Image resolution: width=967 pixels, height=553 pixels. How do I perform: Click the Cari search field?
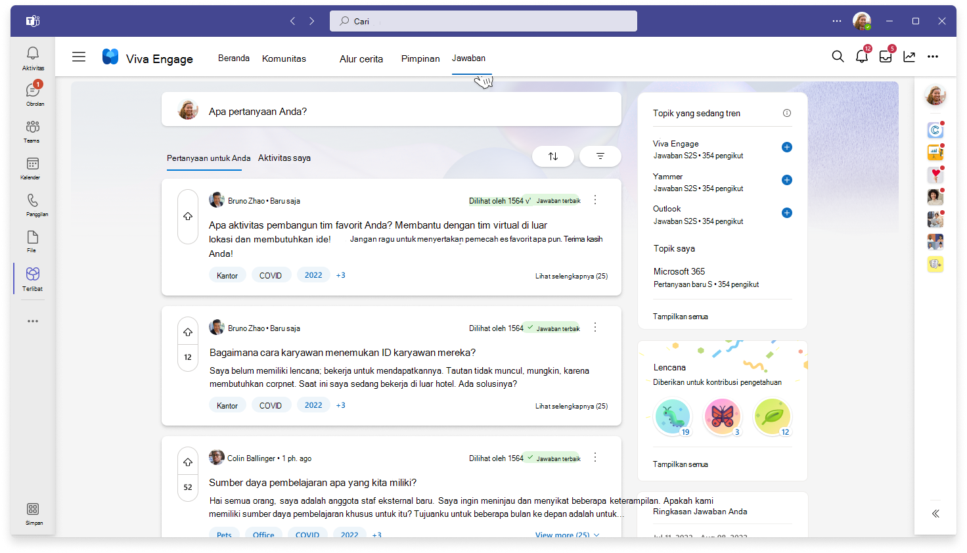coord(483,21)
